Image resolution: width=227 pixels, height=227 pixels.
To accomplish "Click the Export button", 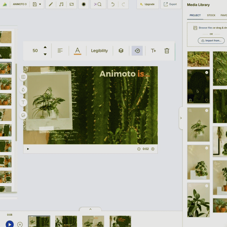I will tap(171, 4).
